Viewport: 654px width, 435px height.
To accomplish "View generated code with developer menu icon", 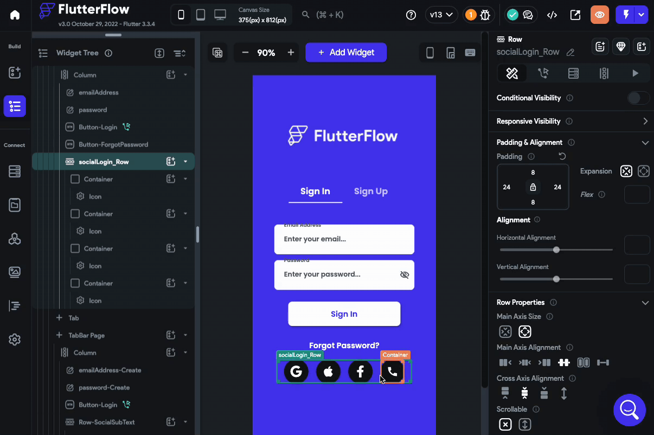I will pyautogui.click(x=552, y=15).
